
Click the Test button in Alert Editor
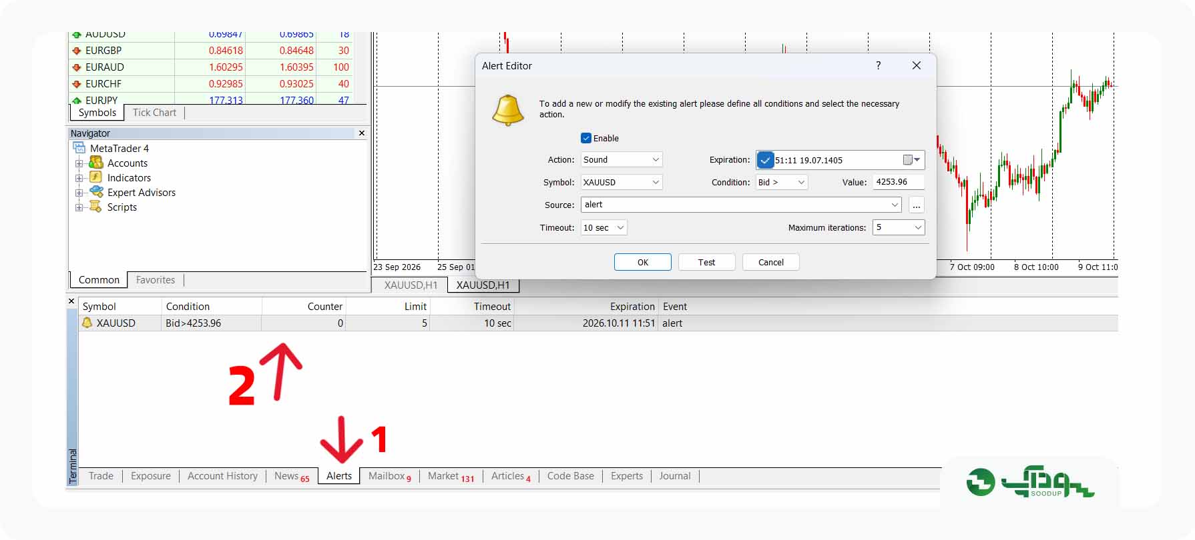point(707,262)
